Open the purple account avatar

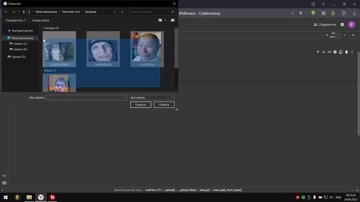(352, 25)
